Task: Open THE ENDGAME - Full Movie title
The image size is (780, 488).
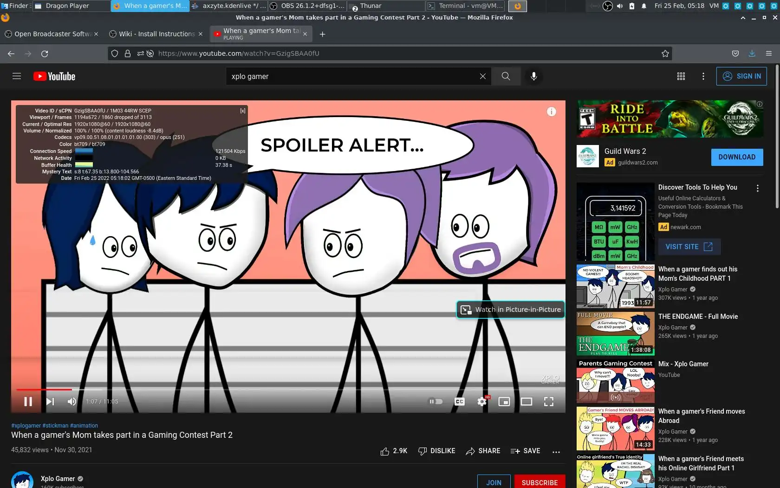Action: click(698, 317)
